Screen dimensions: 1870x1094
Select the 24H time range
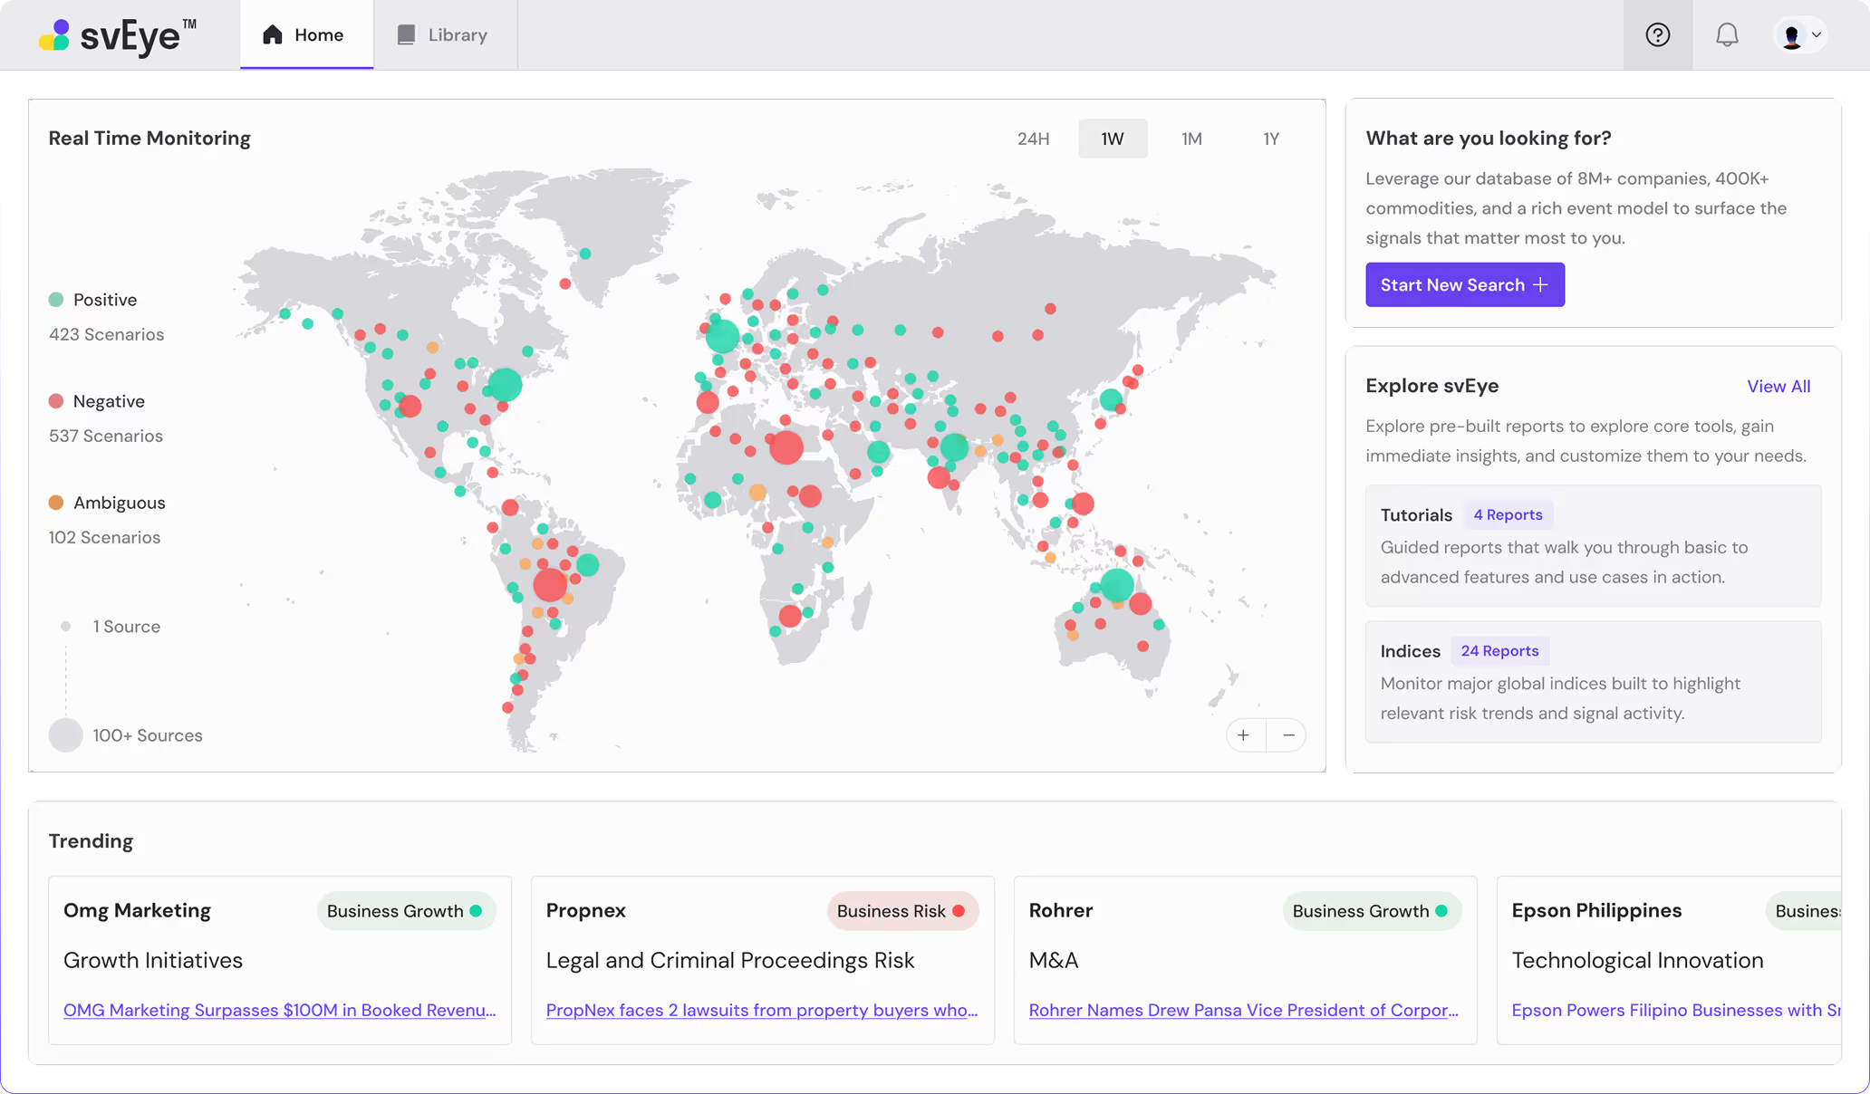[1033, 139]
